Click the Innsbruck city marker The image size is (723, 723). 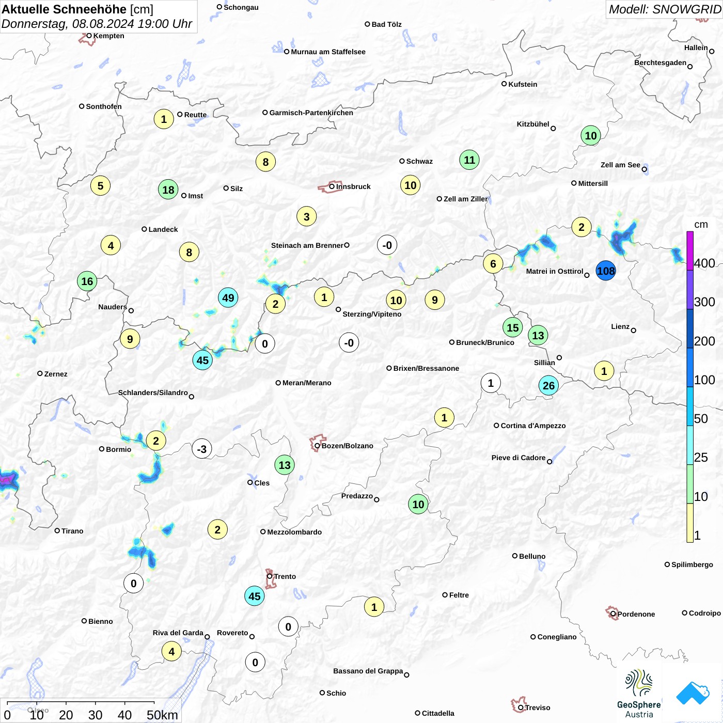[x=332, y=186]
